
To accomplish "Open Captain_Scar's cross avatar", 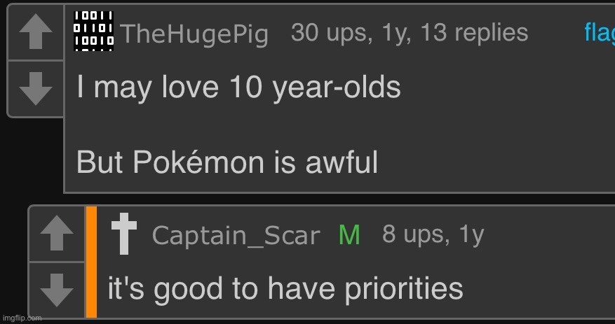I will 124,234.
